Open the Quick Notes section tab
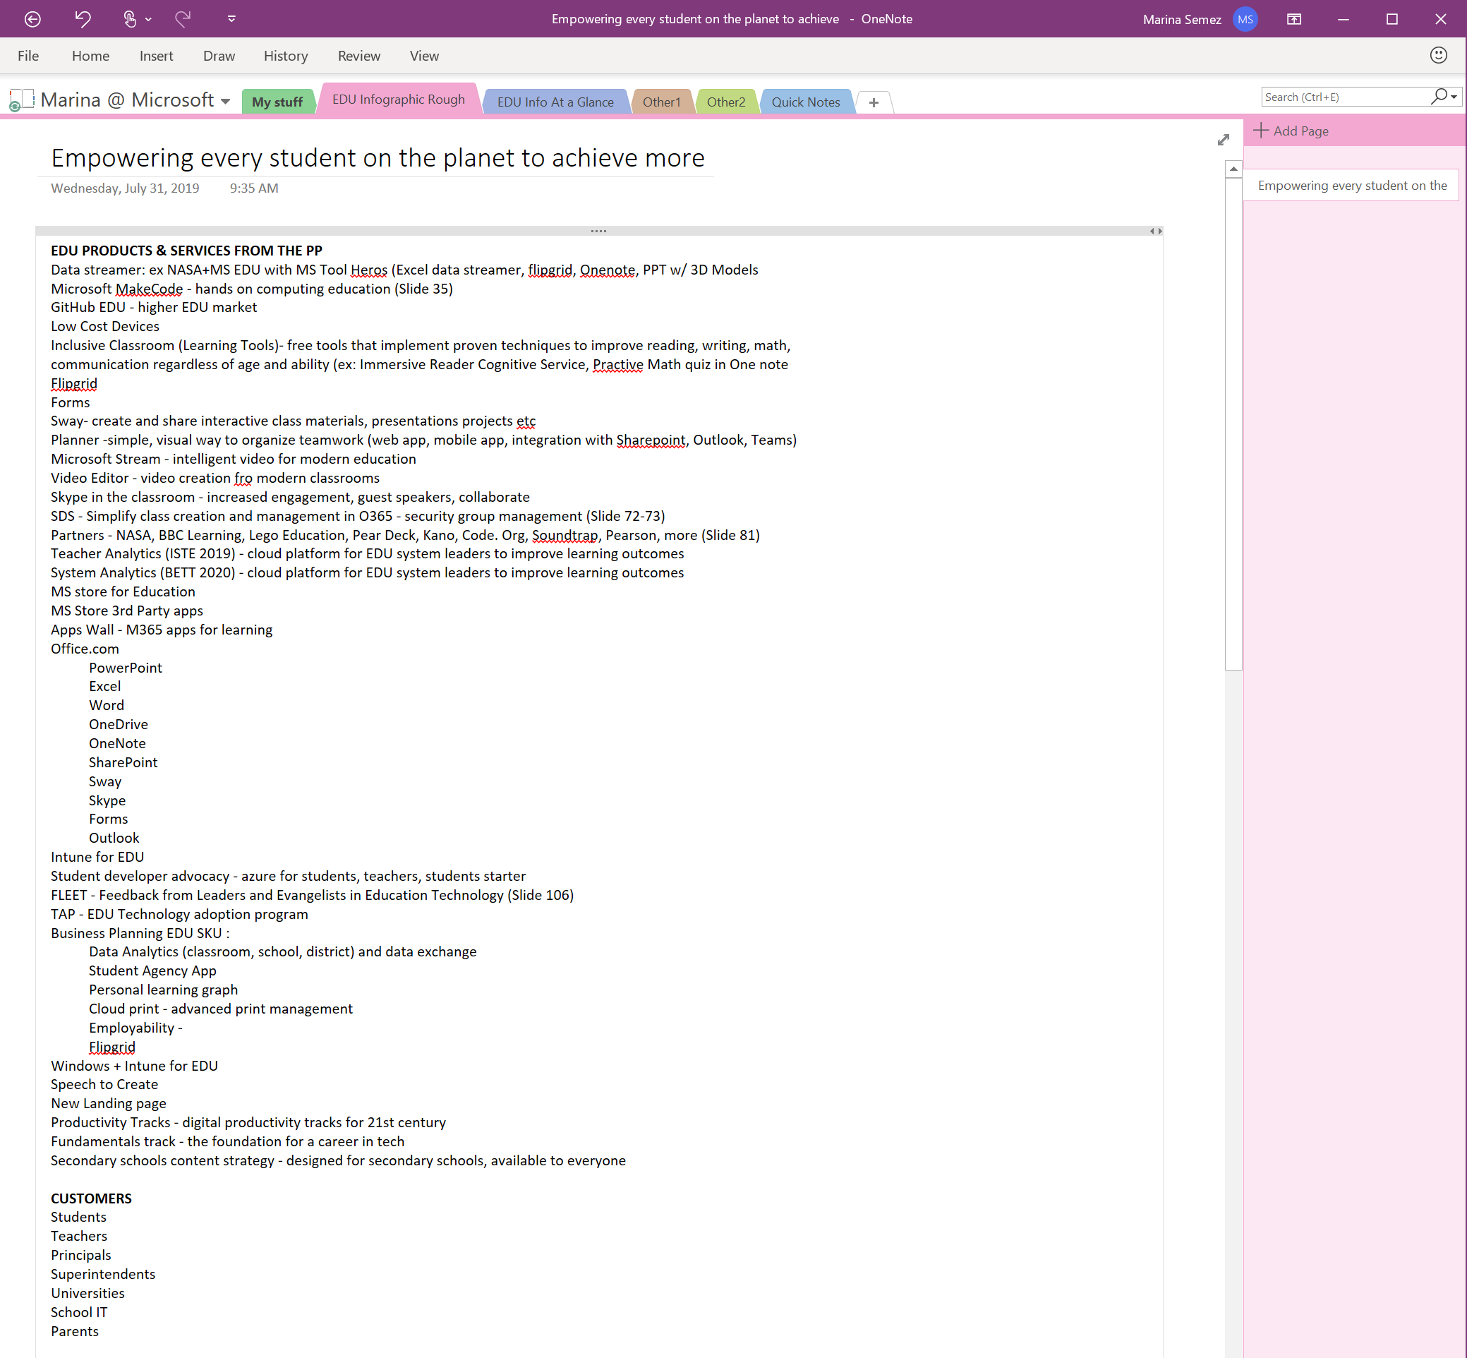This screenshot has height=1358, width=1467. [805, 102]
